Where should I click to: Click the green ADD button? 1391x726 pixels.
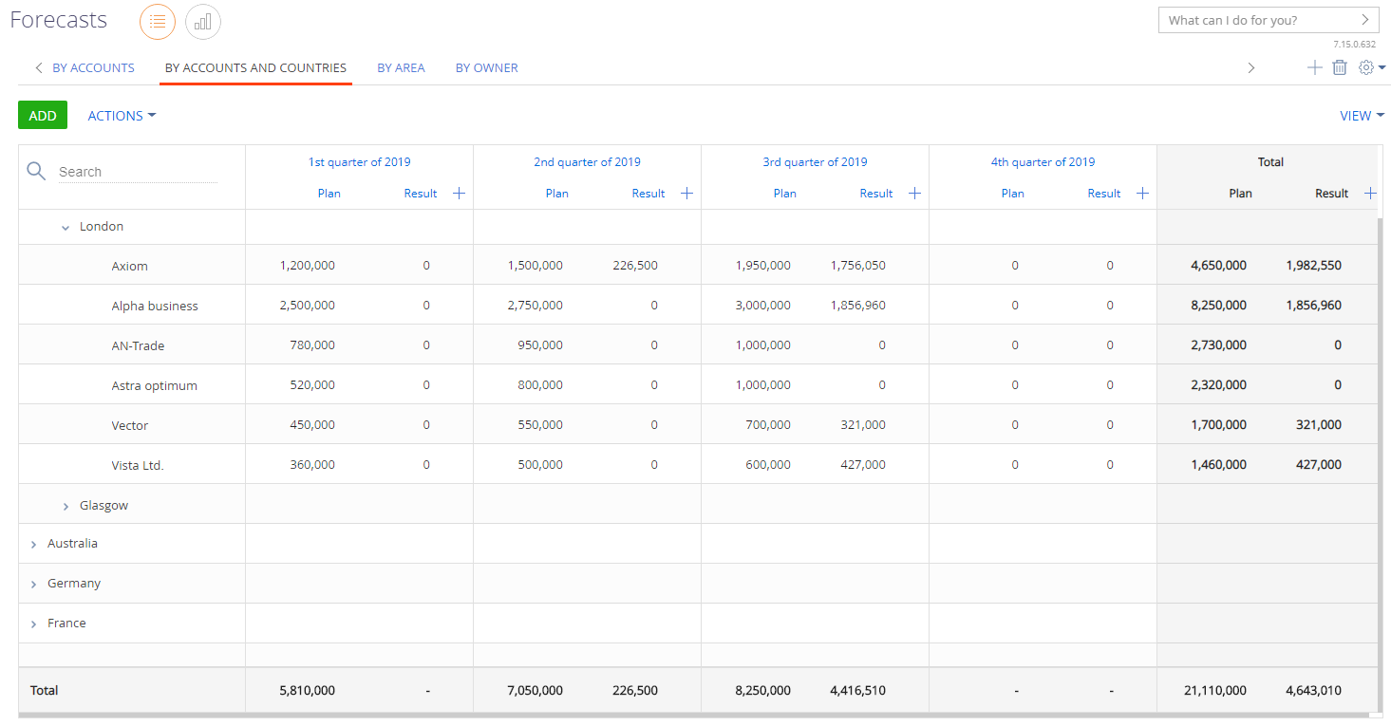click(43, 115)
